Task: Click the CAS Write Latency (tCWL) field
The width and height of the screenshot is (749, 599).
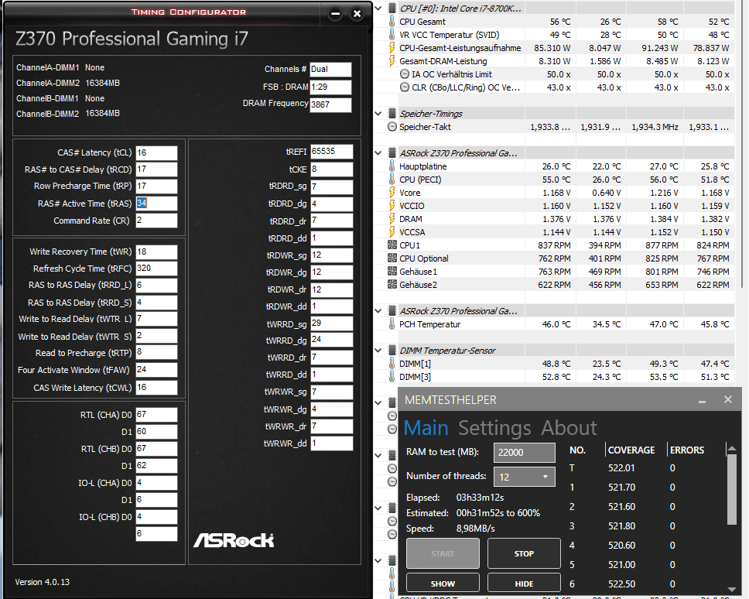Action: click(156, 388)
